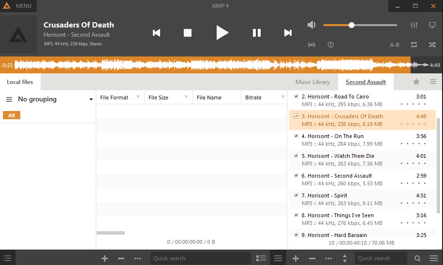
Task: Toggle shuffle playback mode
Action: pos(432,45)
